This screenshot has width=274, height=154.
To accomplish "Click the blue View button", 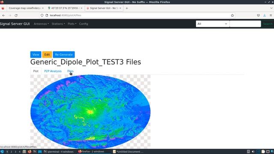I will [36, 54].
